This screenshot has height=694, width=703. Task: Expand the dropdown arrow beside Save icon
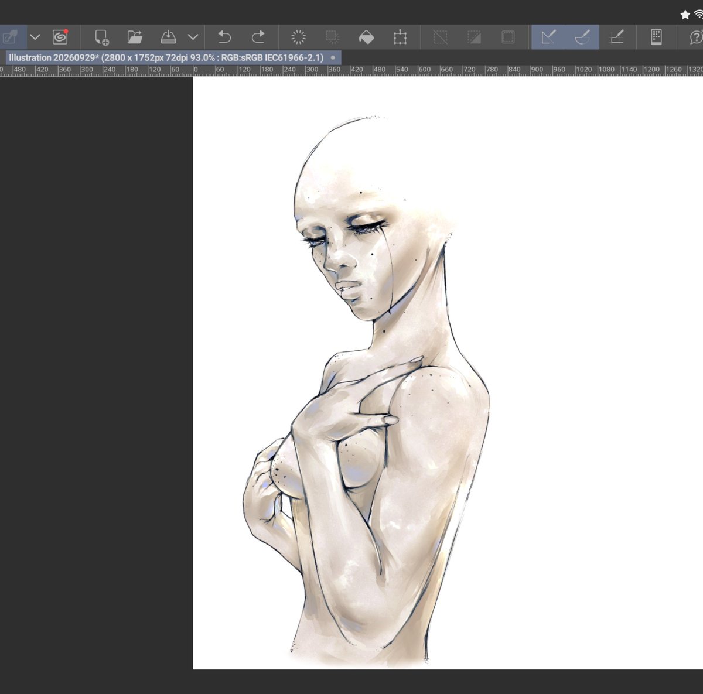pyautogui.click(x=193, y=37)
